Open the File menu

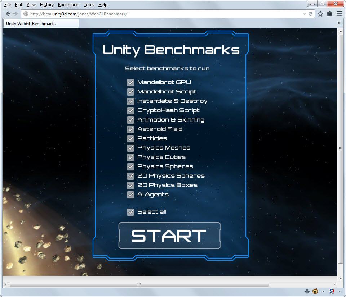tap(8, 5)
